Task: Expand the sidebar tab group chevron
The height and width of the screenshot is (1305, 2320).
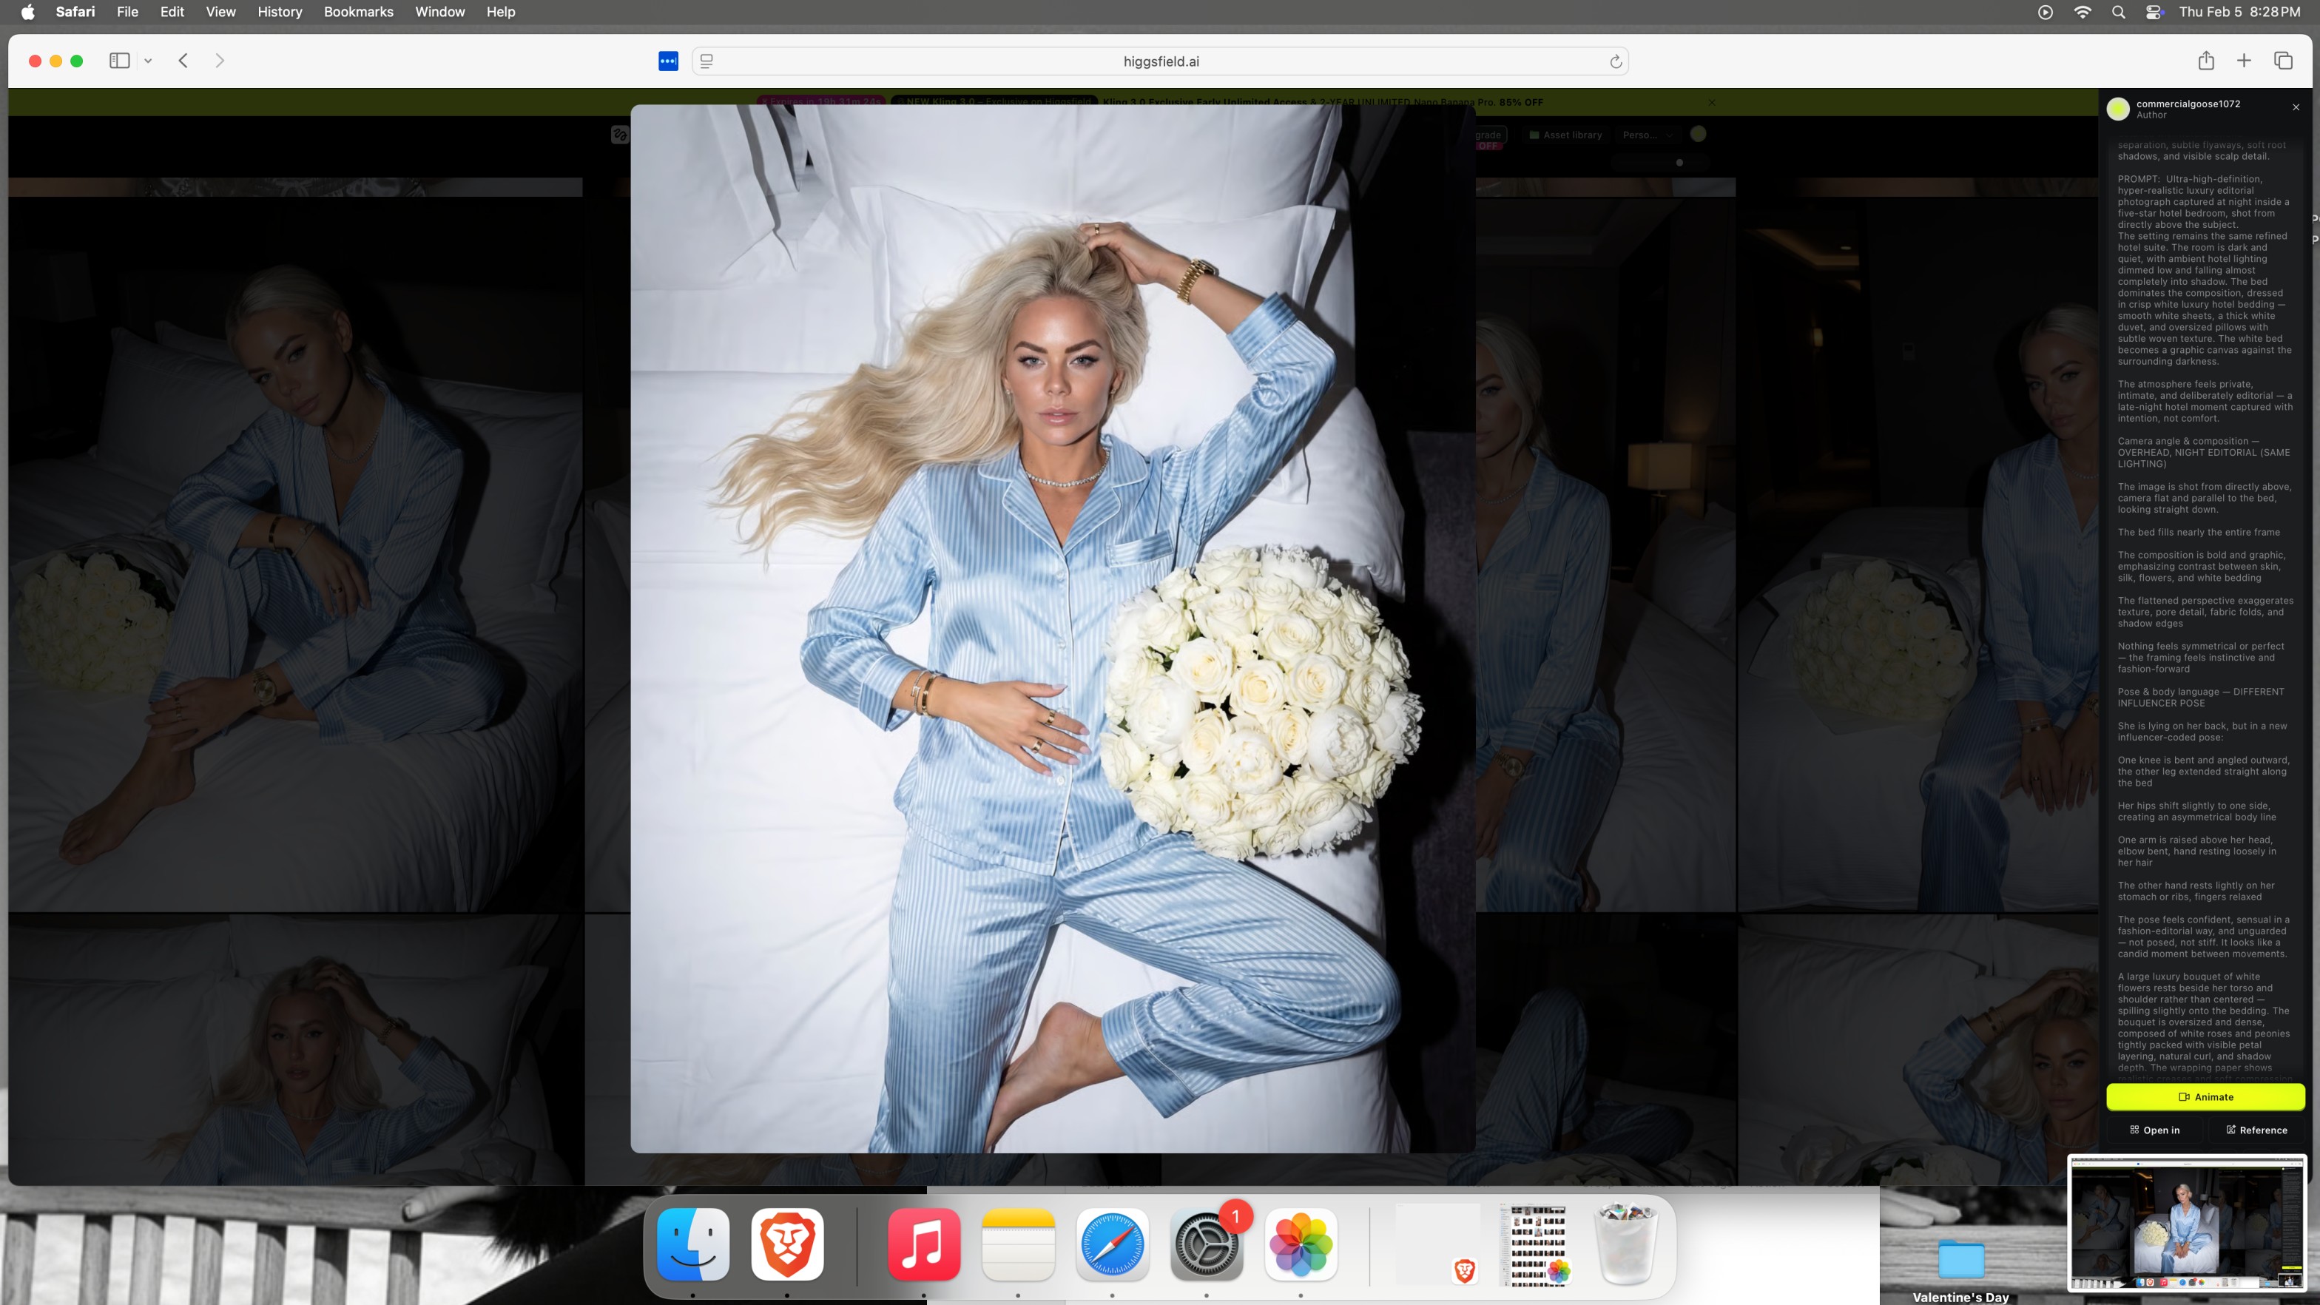Action: tap(148, 61)
